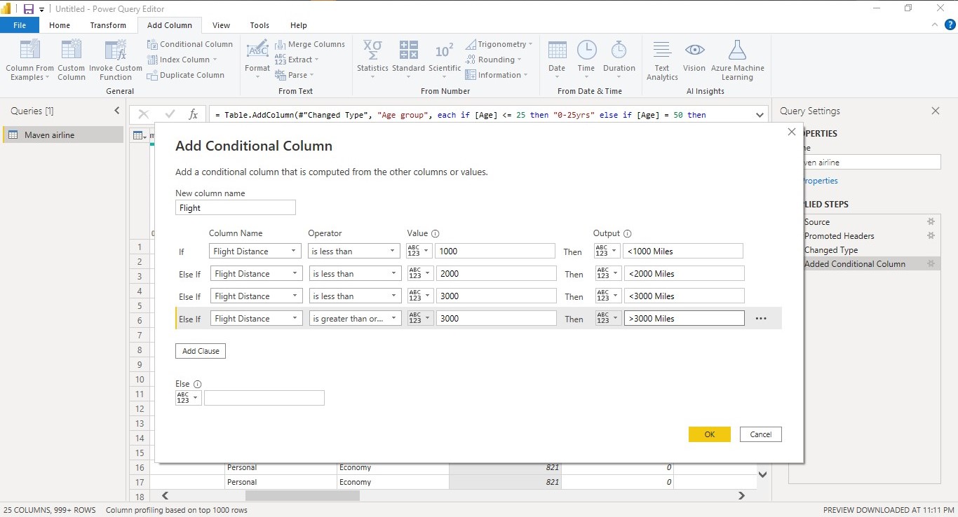Open clause options ellipsis menu
The width and height of the screenshot is (958, 517).
[761, 319]
